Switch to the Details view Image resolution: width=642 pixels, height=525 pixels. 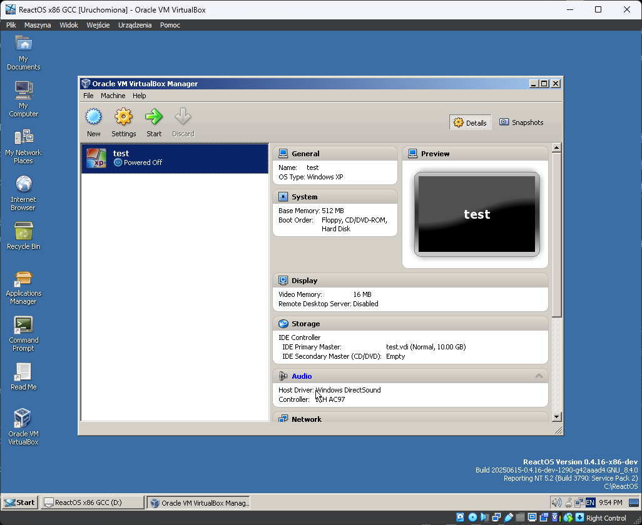tap(470, 122)
